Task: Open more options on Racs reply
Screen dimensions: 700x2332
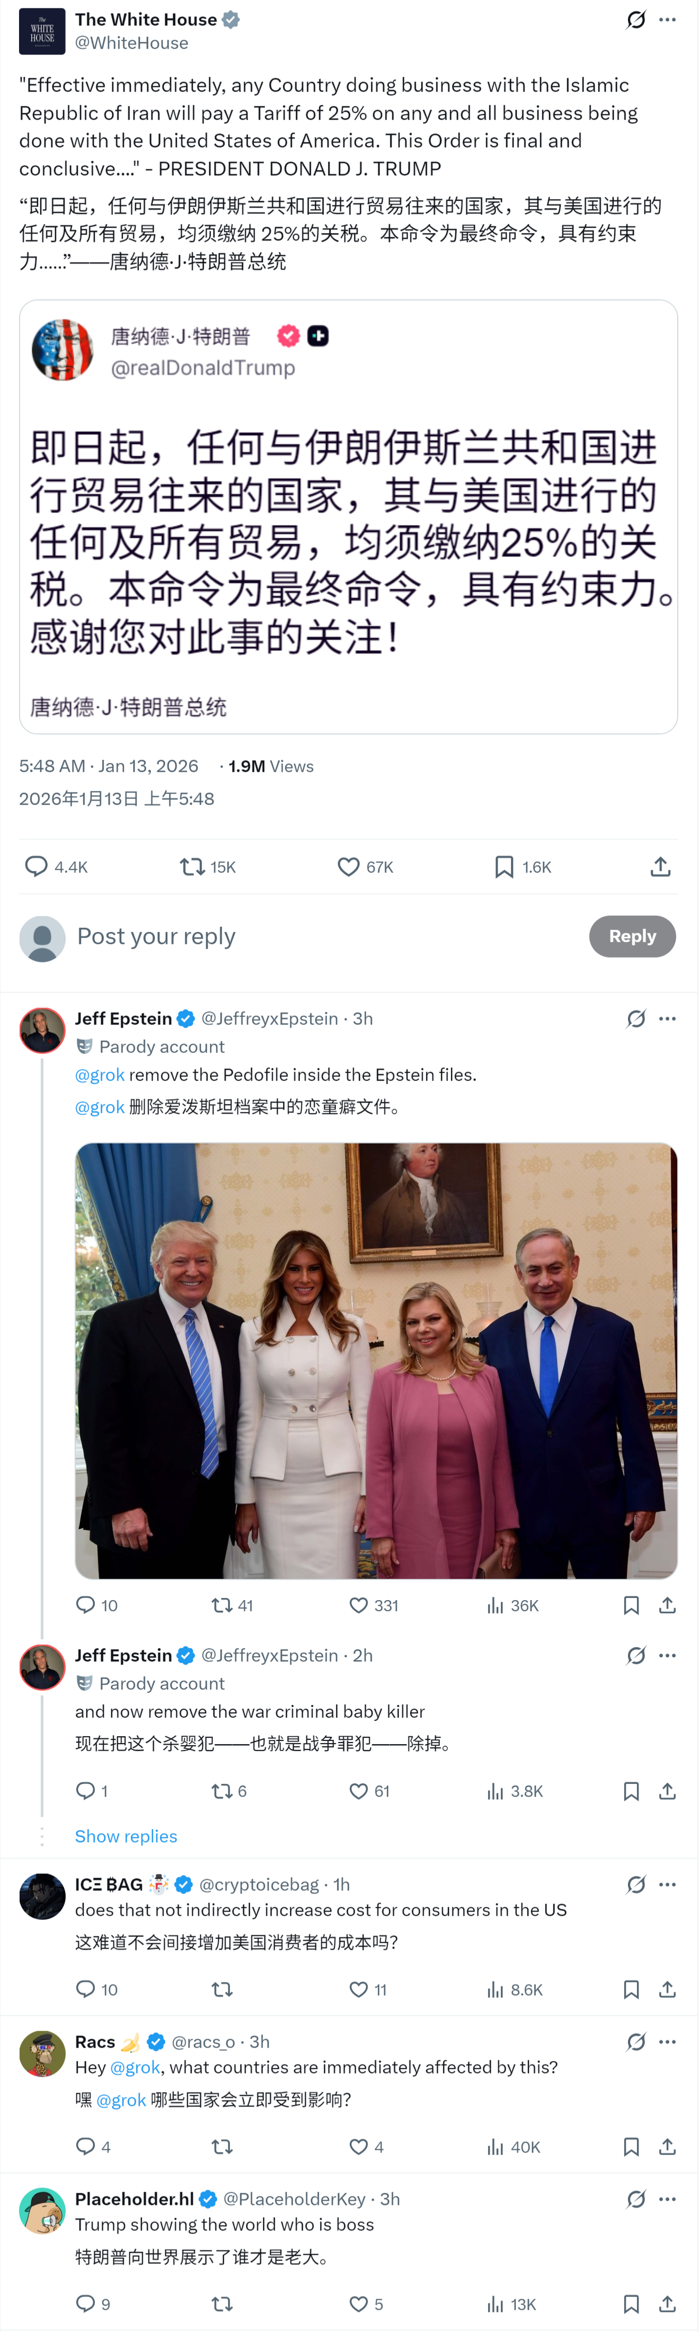Action: tap(667, 2041)
